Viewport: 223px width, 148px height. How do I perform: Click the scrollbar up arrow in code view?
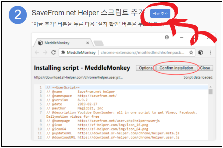[210, 87]
